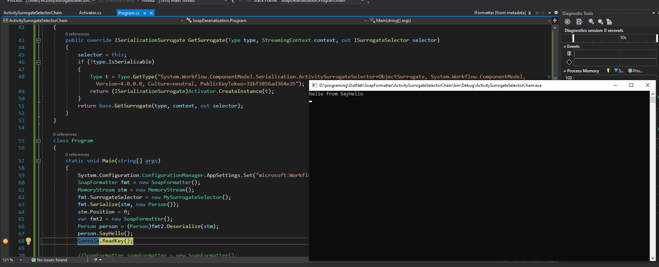Collapse the Program class on line 55
Image resolution: width=659 pixels, height=267 pixels.
point(38,141)
